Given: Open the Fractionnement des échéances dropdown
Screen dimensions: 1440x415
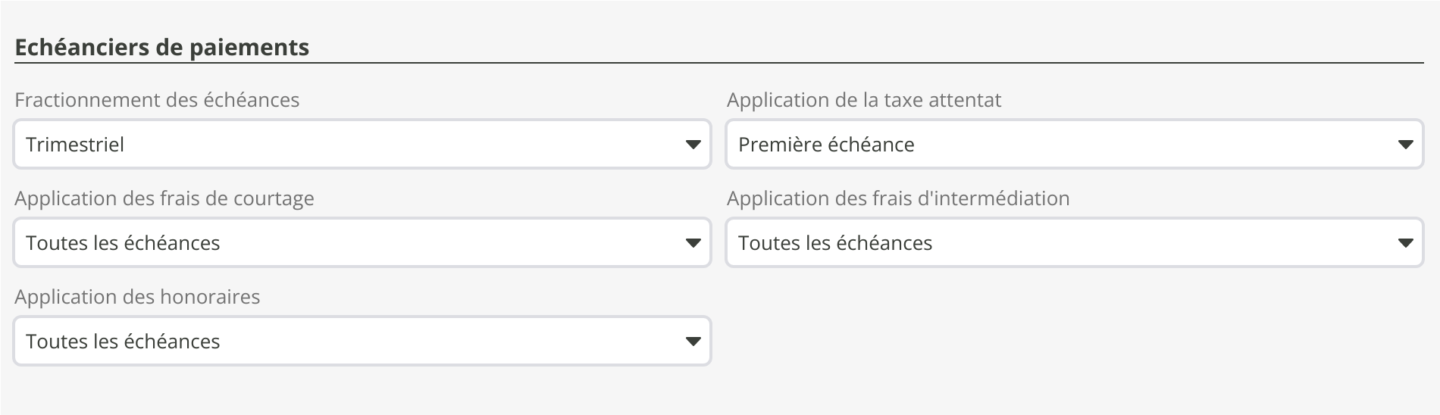Looking at the screenshot, I should [x=362, y=144].
